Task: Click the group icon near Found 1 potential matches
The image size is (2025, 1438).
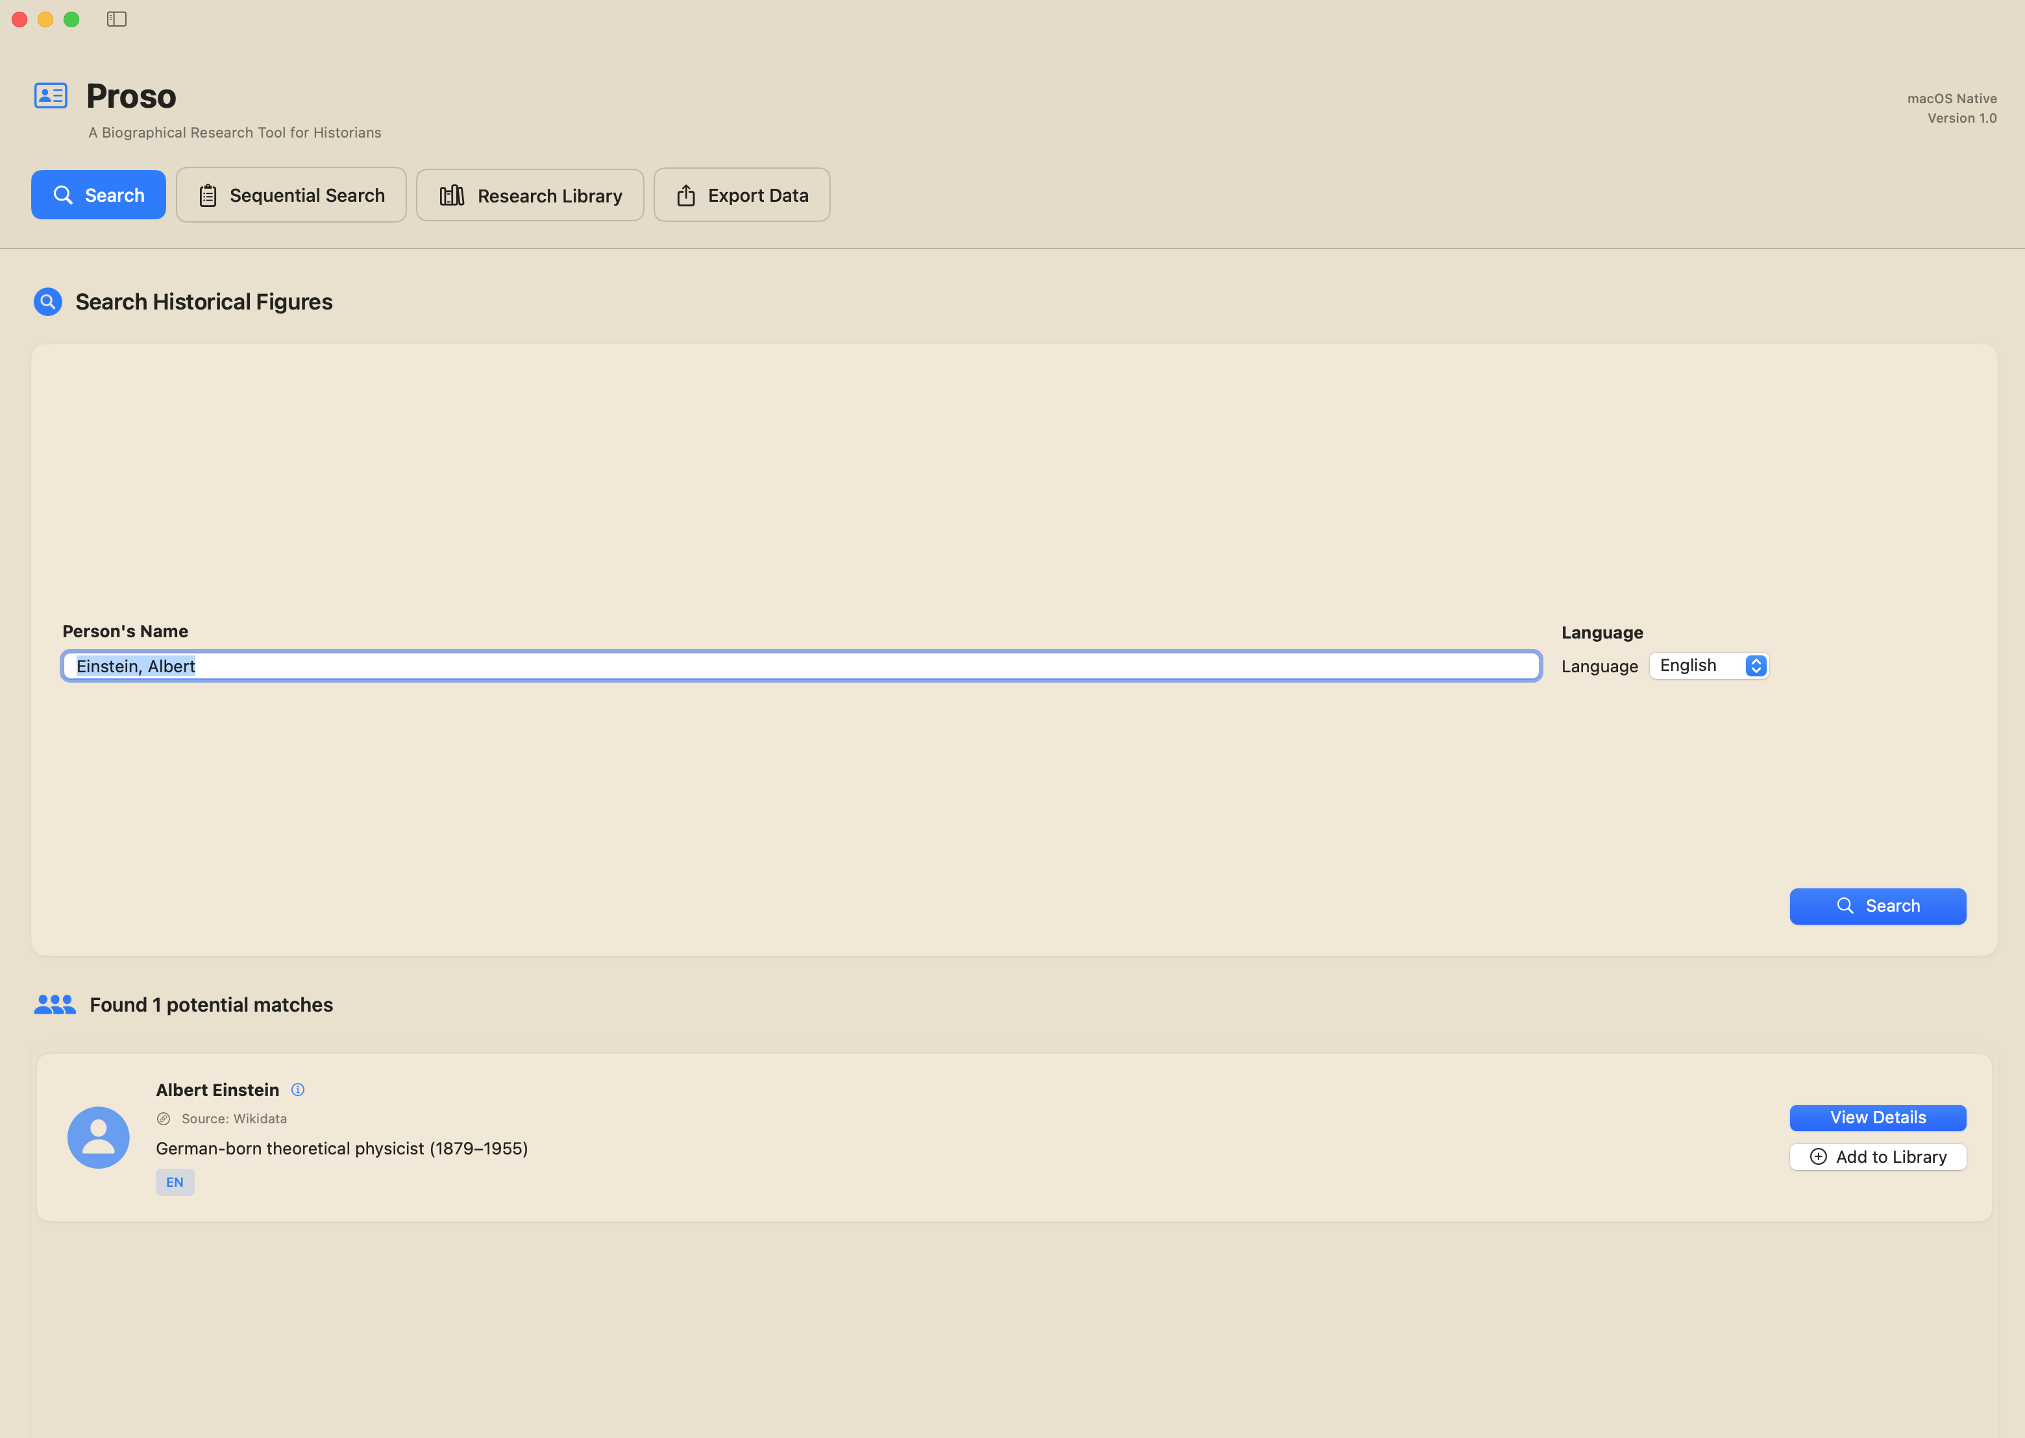Action: [x=54, y=1004]
